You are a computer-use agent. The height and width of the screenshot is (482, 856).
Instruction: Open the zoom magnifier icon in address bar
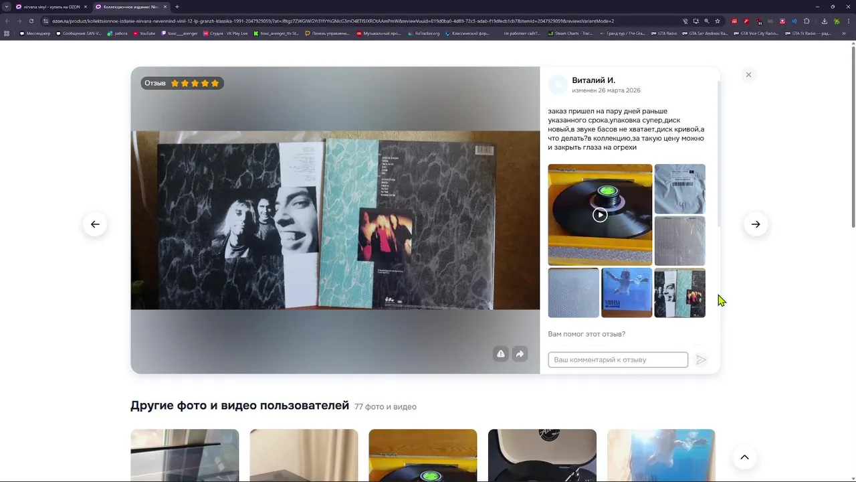click(x=706, y=21)
